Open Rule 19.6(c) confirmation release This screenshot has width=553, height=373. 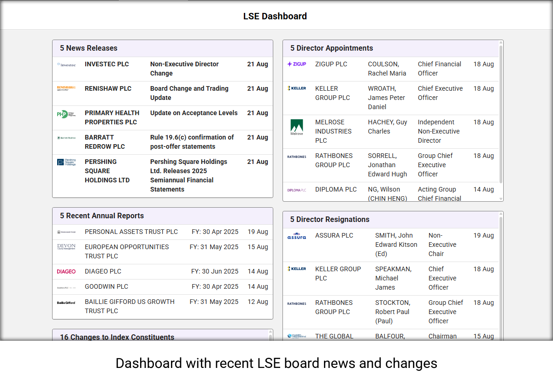click(x=163, y=142)
